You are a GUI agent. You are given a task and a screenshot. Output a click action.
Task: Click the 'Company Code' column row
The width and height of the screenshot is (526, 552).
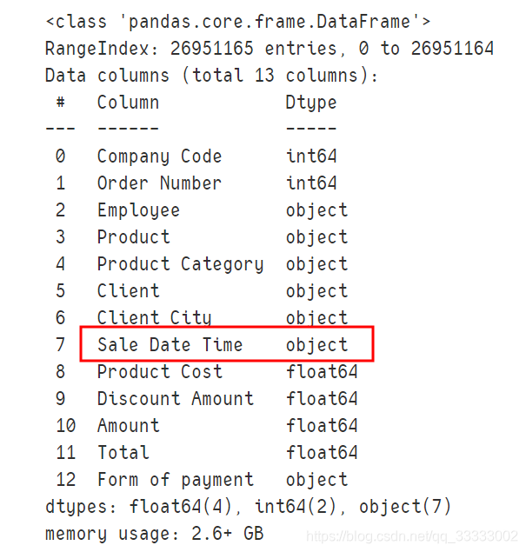click(x=196, y=156)
